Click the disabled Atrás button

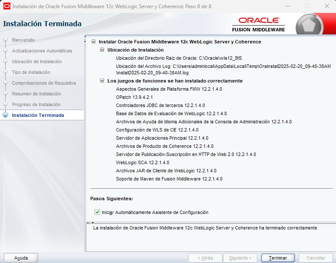(205, 258)
